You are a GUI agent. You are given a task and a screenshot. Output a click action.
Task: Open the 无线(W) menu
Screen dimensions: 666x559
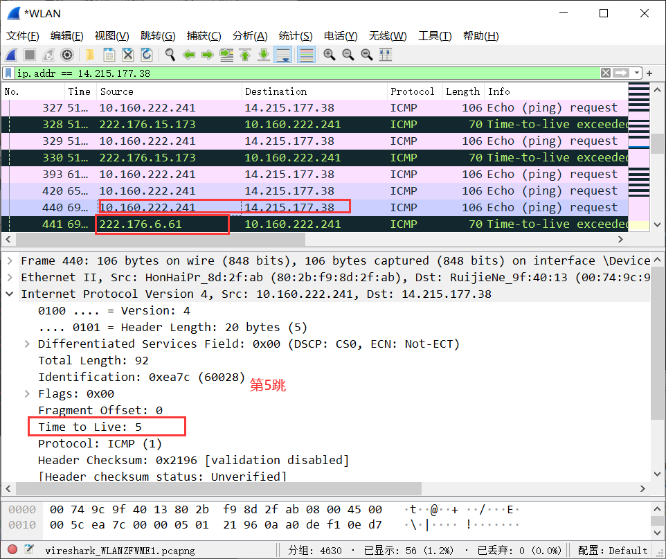point(388,36)
